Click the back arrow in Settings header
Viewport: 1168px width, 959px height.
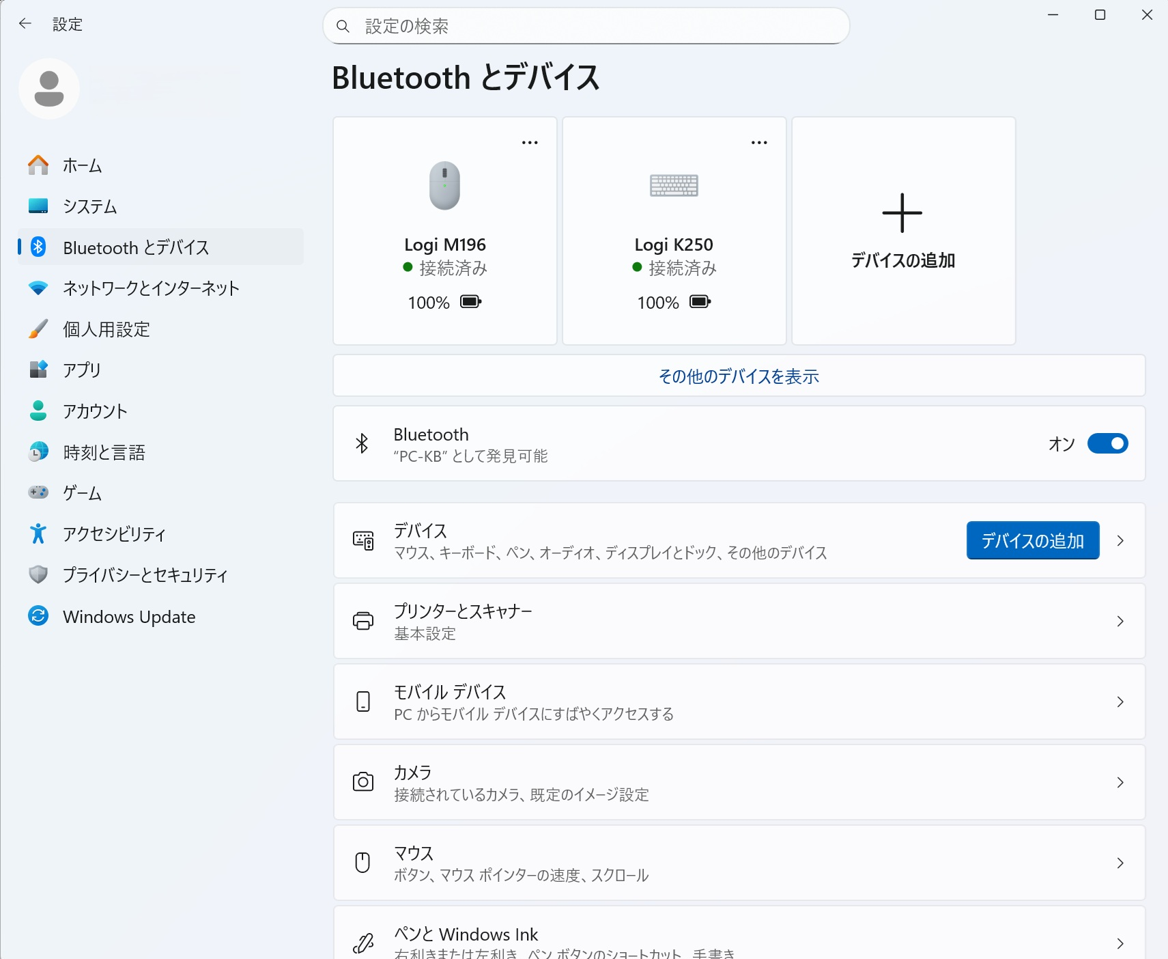pyautogui.click(x=25, y=24)
